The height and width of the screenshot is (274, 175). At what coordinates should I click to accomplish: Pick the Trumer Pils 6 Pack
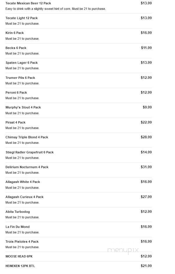coord(78,81)
